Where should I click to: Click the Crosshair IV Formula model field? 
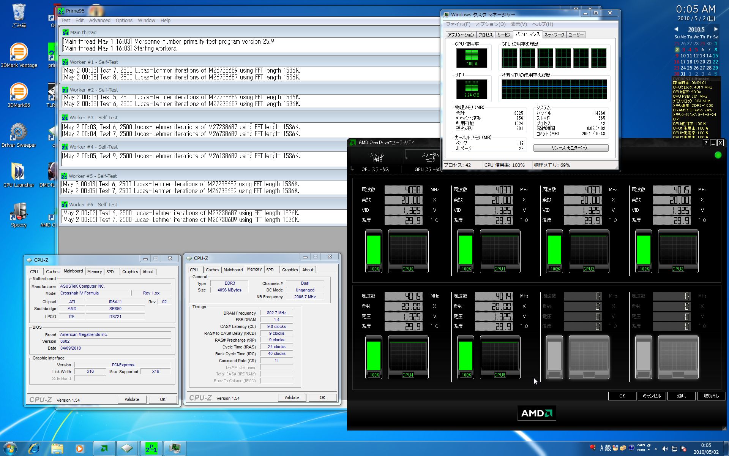(94, 293)
